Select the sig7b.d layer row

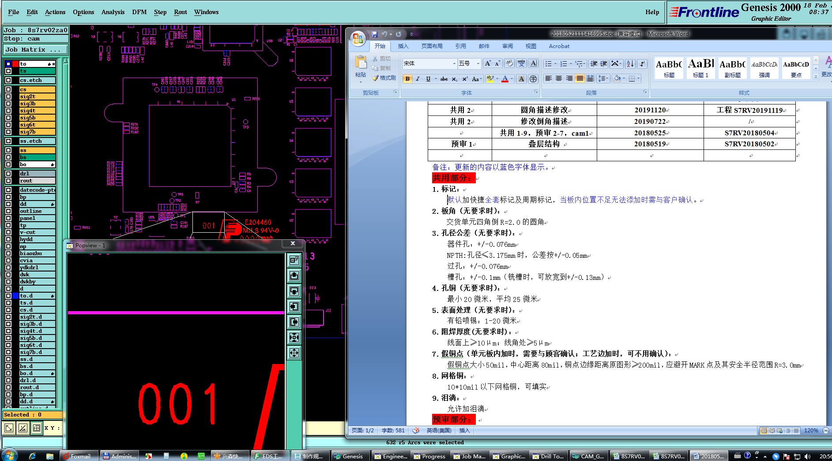click(x=37, y=352)
